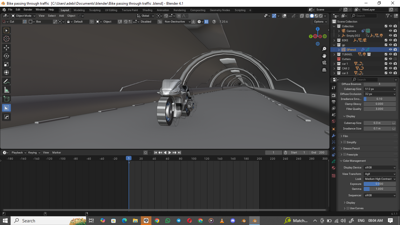
Task: Switch to wireframe viewport shading
Action: pos(307,16)
